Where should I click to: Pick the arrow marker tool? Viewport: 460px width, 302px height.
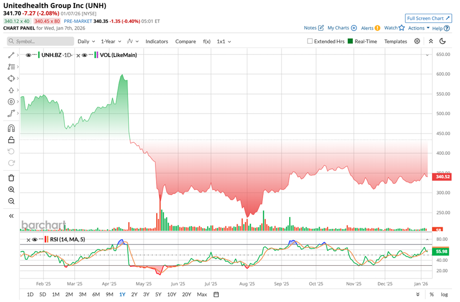coord(11,90)
